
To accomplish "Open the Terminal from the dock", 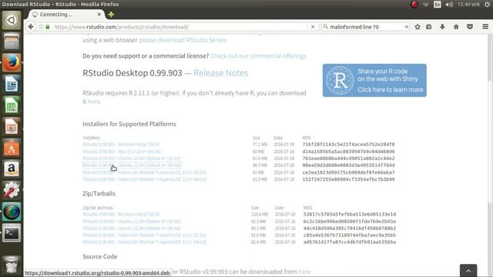I will click(x=12, y=233).
